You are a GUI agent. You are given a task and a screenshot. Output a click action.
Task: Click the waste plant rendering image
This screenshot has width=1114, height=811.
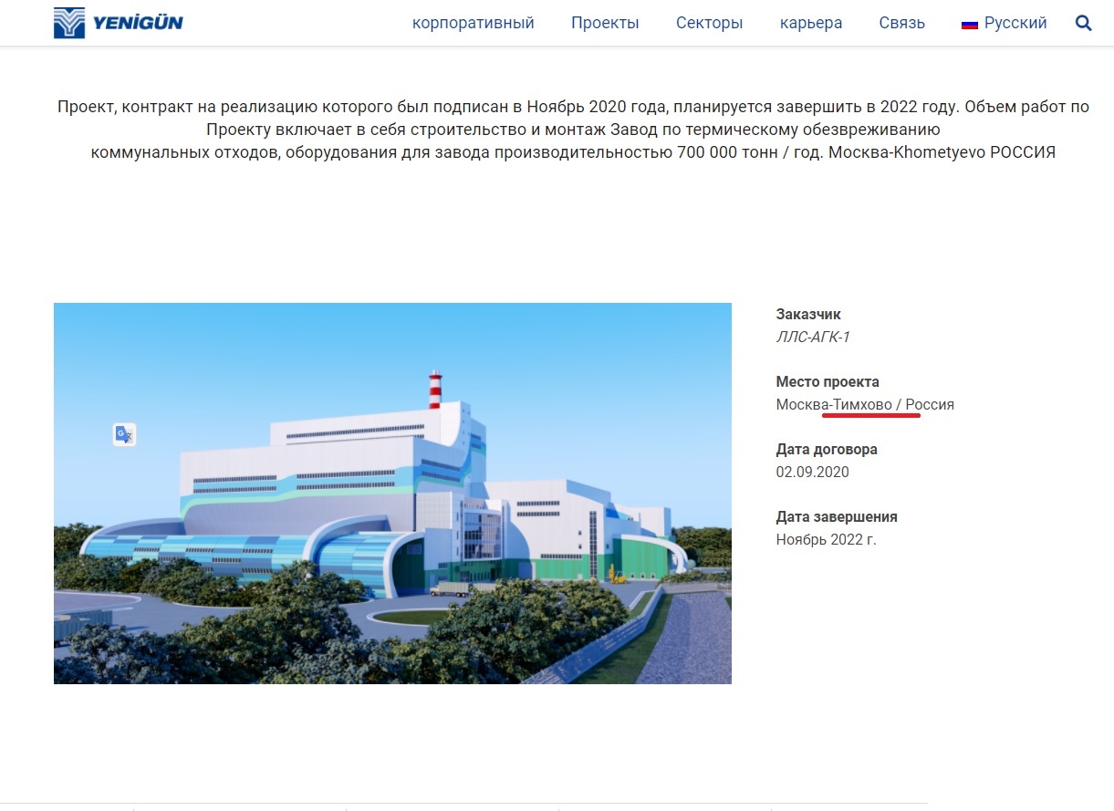click(392, 494)
